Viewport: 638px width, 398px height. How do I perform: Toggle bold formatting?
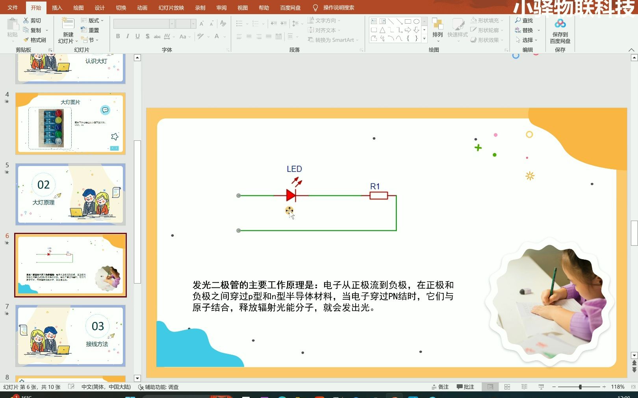tap(117, 36)
